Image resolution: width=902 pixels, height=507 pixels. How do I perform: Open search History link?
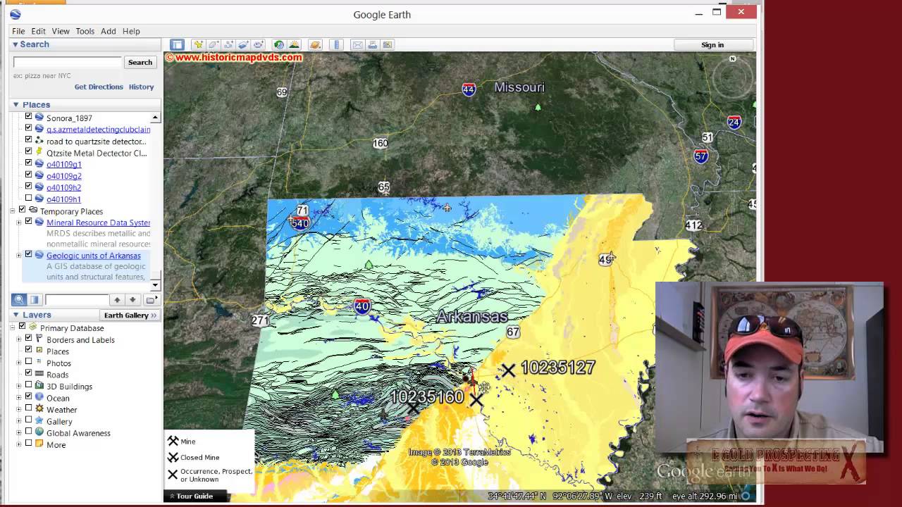pyautogui.click(x=141, y=87)
